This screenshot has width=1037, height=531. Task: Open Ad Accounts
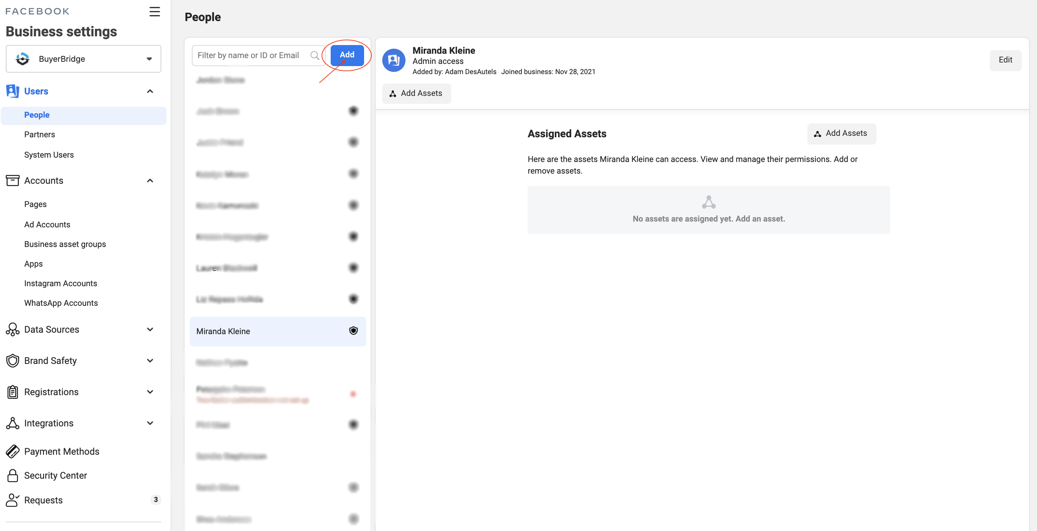[x=47, y=224]
